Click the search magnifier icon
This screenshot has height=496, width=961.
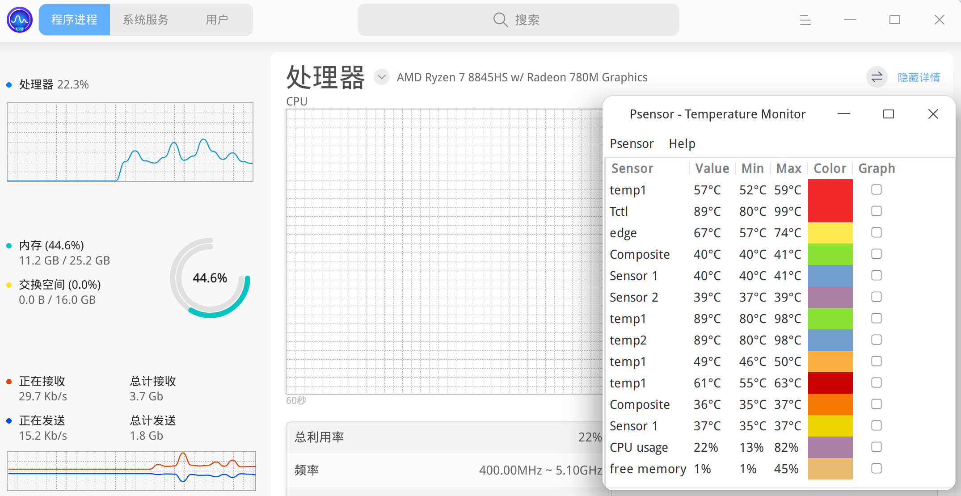500,20
